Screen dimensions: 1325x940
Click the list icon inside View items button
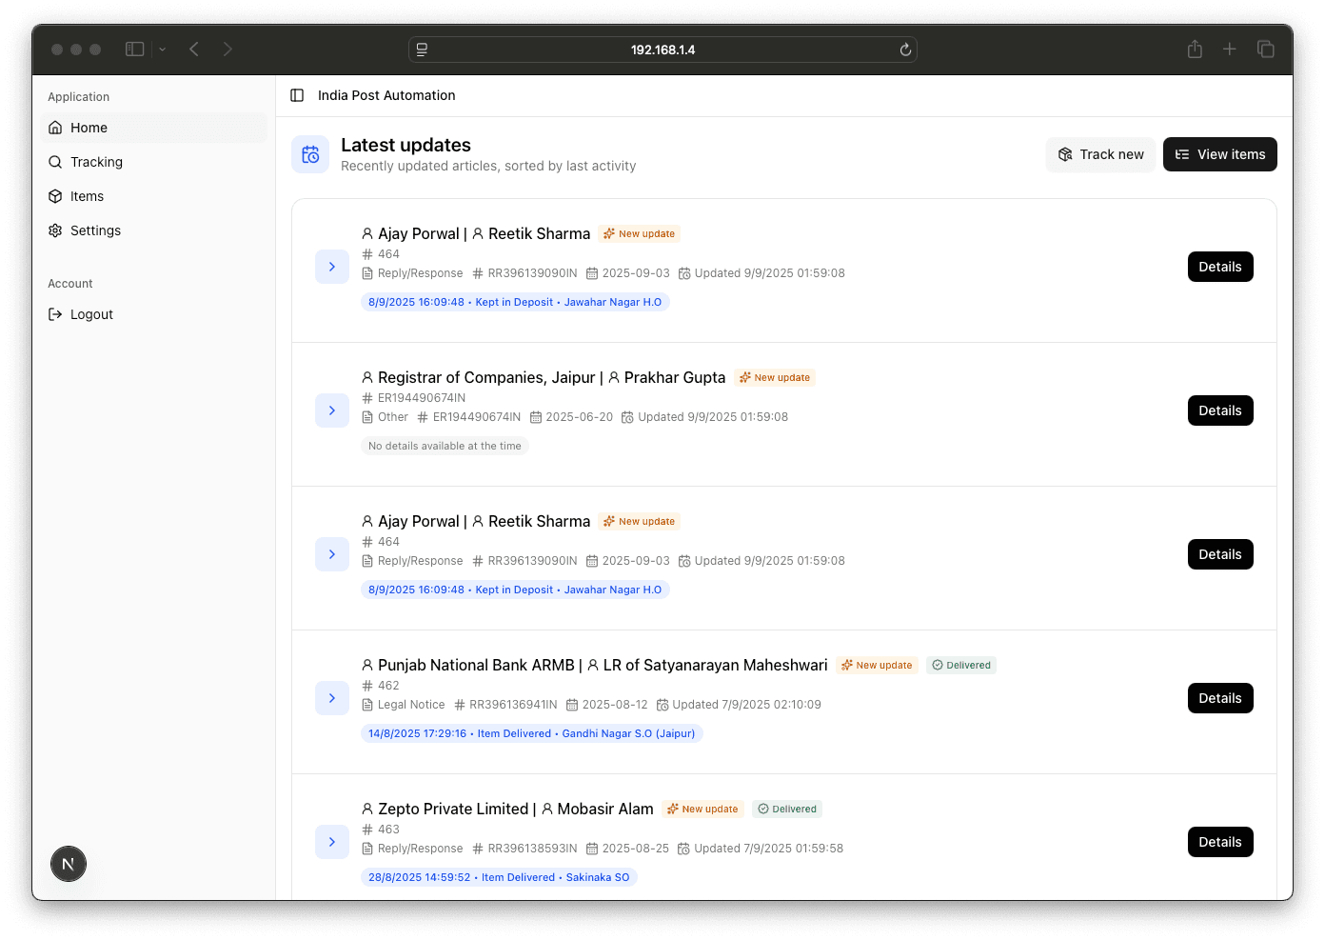point(1182,153)
